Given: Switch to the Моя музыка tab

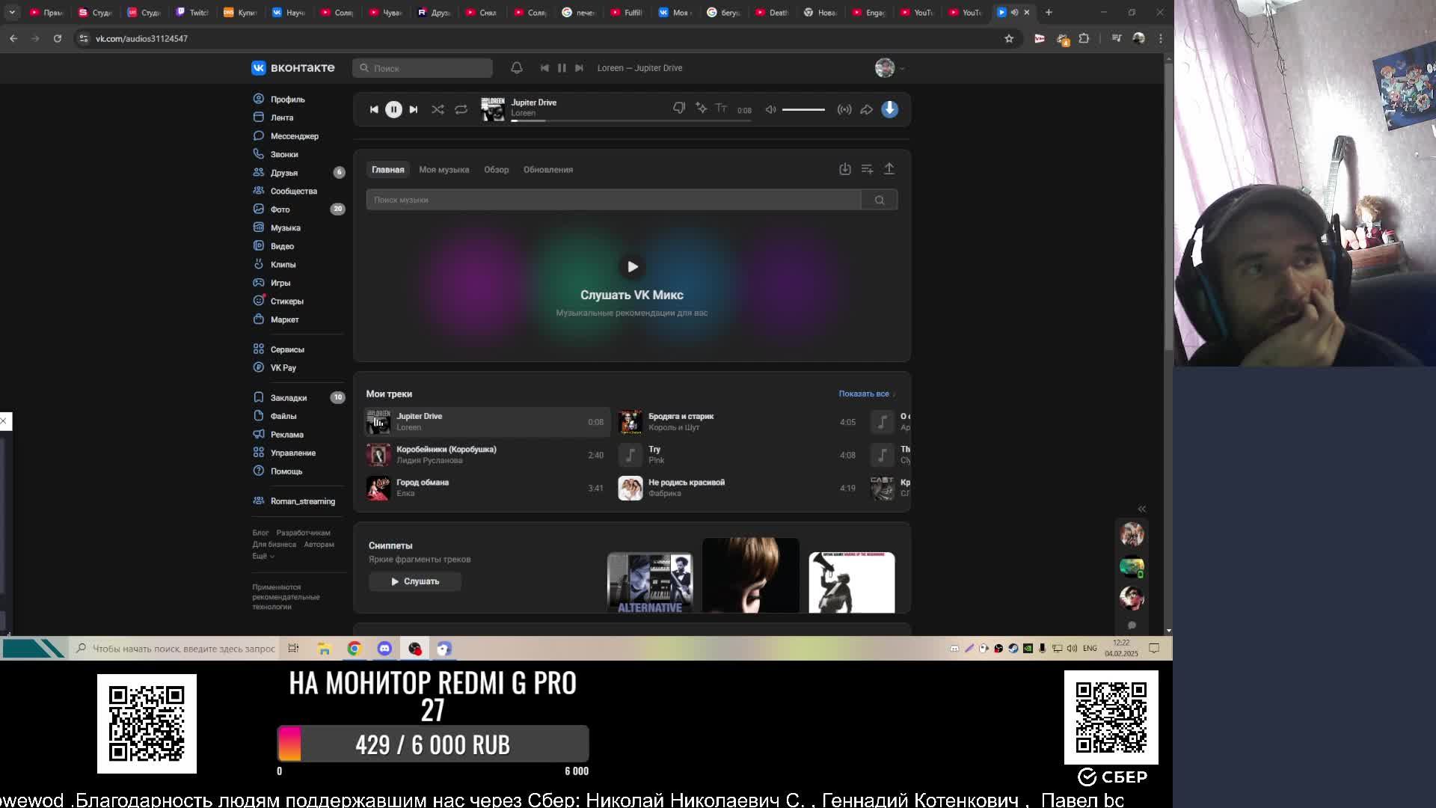Looking at the screenshot, I should tap(444, 170).
